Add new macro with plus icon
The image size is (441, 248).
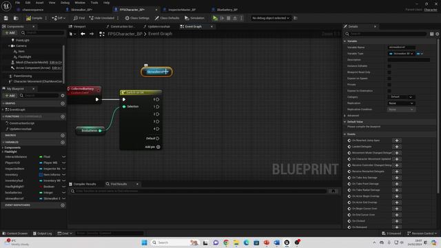click(63, 135)
